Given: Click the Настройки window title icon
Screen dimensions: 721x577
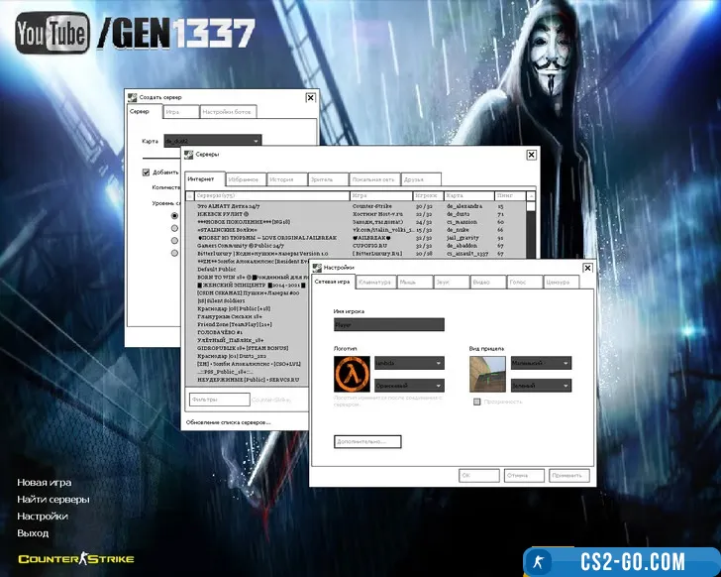Looking at the screenshot, I should coord(318,268).
